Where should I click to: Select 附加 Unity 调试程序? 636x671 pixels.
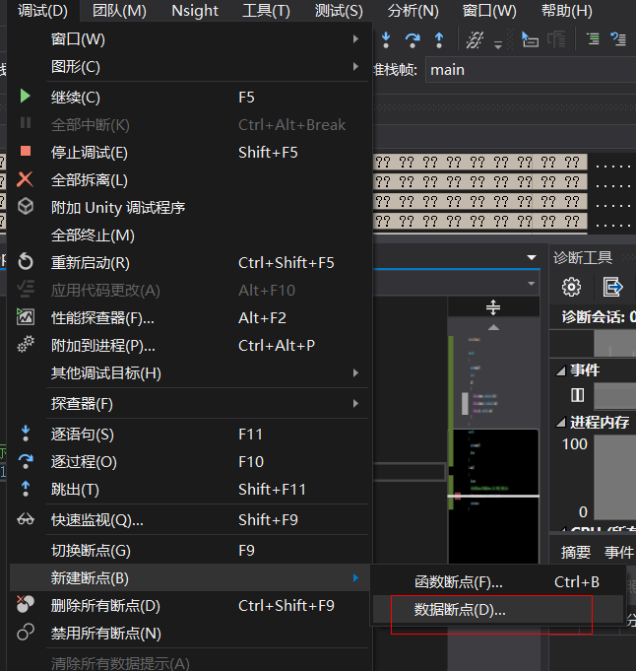point(189,208)
